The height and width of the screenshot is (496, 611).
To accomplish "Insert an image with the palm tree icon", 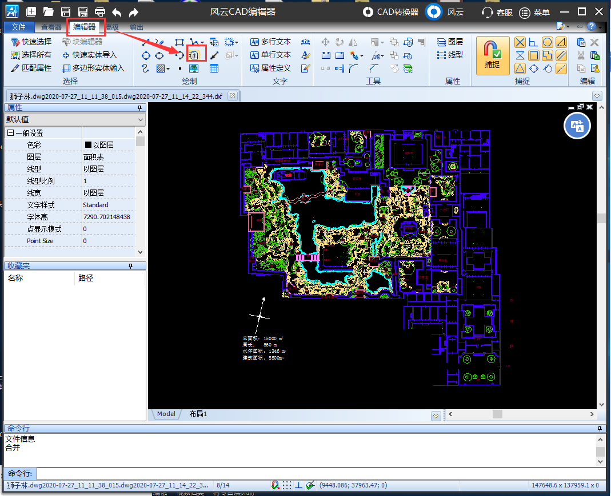I will (x=194, y=69).
